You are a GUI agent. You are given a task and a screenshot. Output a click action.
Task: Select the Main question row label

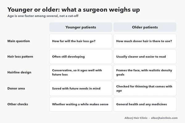tap(18, 41)
